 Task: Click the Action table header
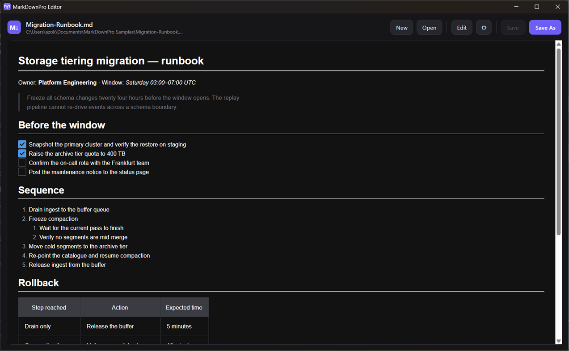click(x=120, y=308)
